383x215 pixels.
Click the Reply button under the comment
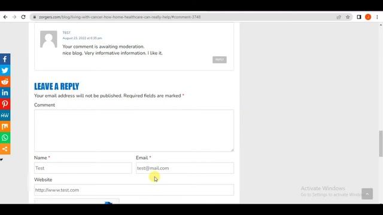(220, 60)
